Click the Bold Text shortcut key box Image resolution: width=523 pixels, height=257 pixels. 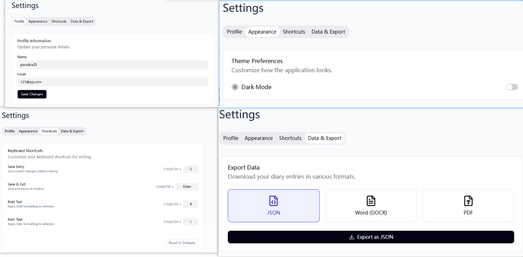[x=191, y=204]
